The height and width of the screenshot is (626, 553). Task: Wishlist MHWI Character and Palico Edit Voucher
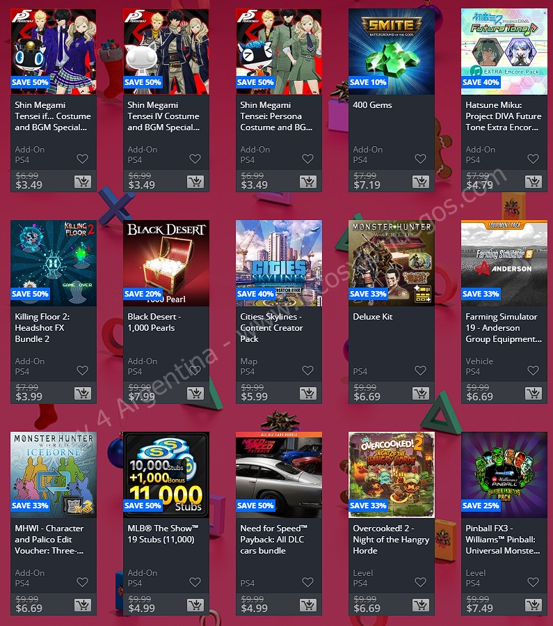click(x=82, y=582)
